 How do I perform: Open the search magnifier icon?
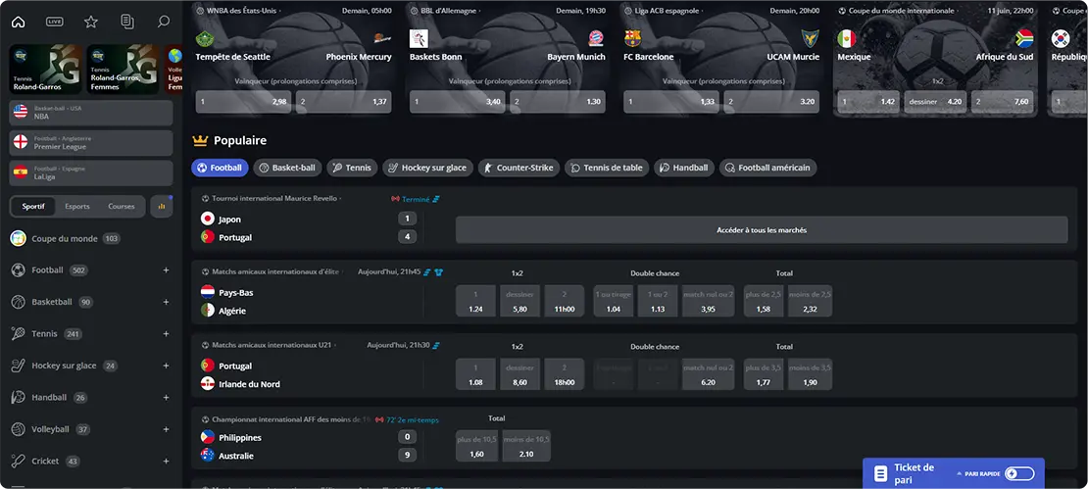(x=163, y=22)
